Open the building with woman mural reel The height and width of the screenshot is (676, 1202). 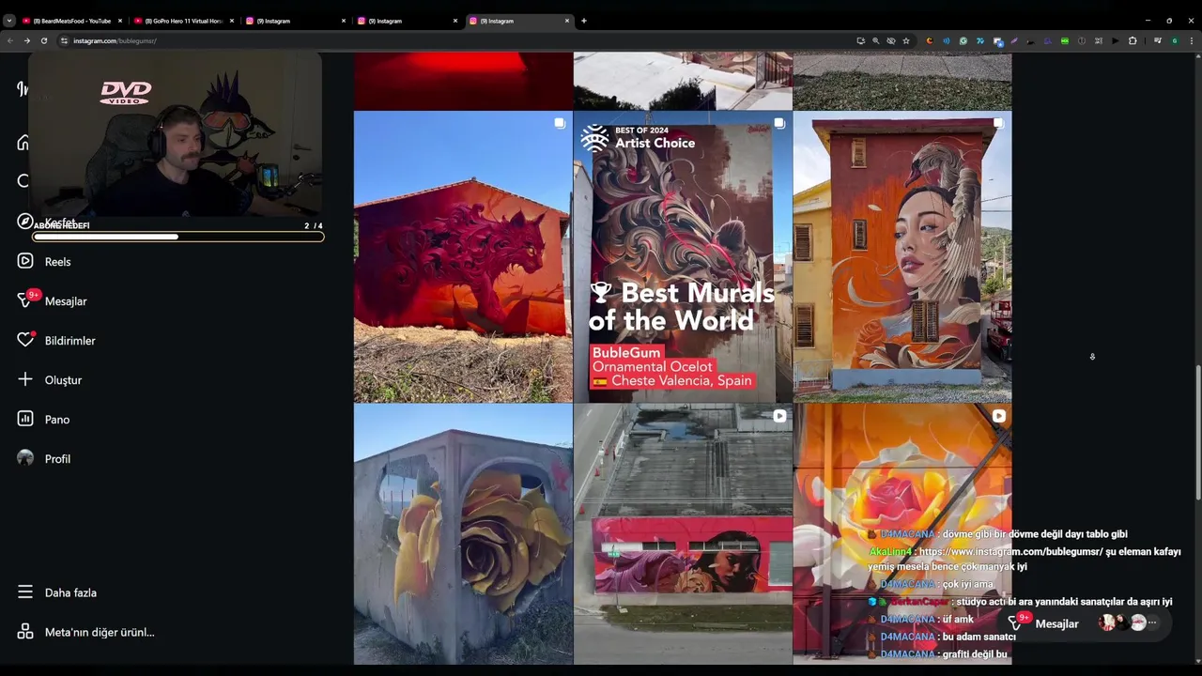click(683, 534)
